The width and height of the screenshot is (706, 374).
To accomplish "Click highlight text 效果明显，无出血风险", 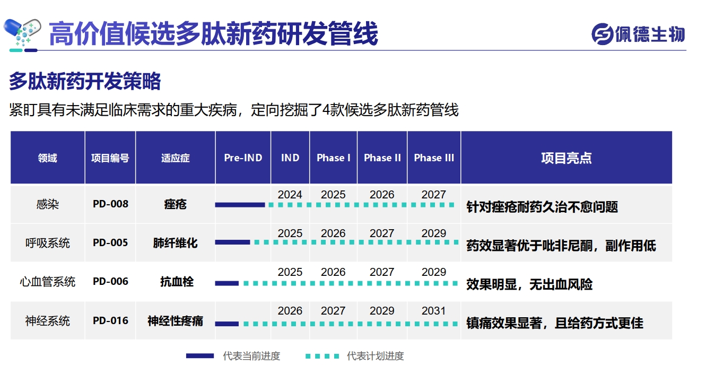I will coord(529,284).
